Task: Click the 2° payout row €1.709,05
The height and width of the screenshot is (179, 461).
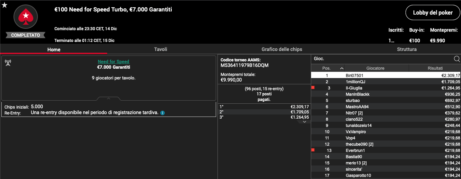Action: click(x=264, y=112)
